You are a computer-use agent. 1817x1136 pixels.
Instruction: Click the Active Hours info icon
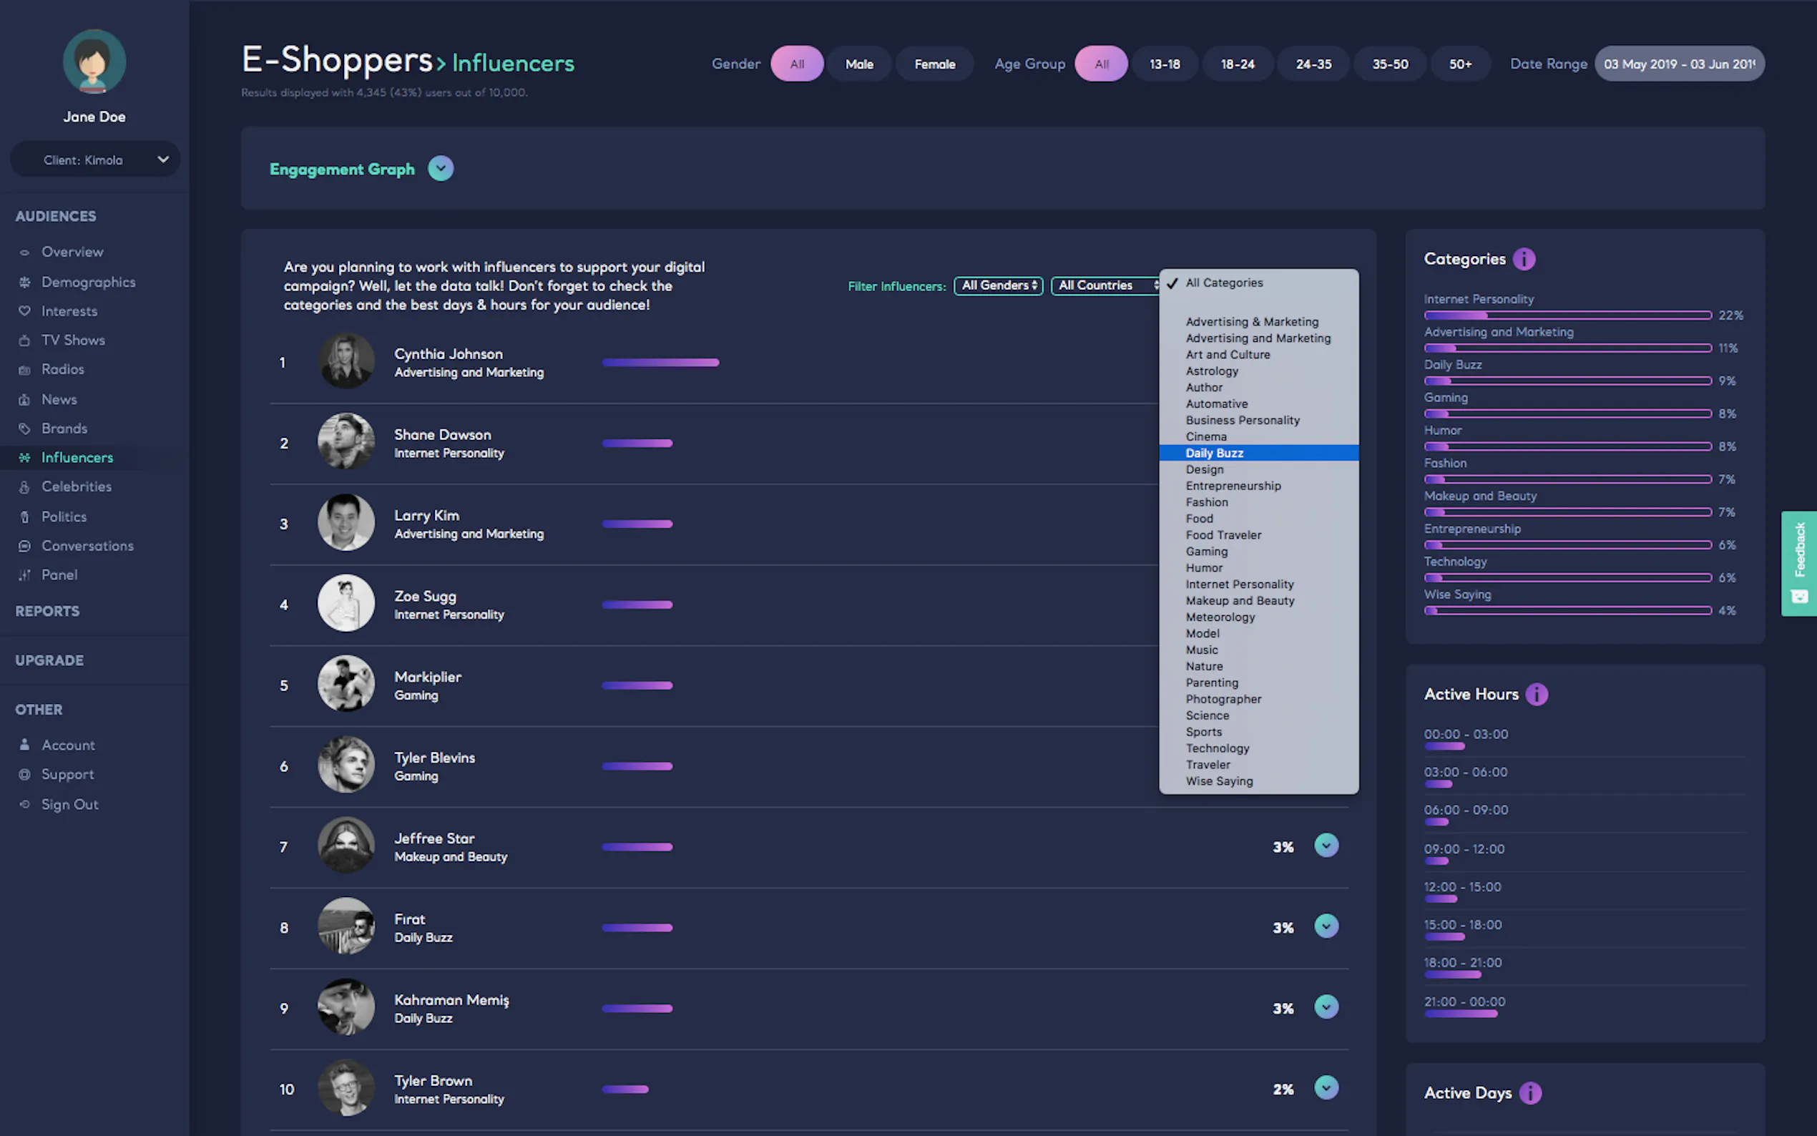click(1536, 694)
